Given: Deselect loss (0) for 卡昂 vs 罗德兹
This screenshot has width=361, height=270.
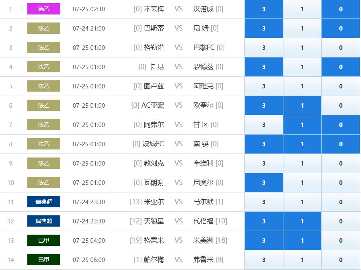Looking at the screenshot, I should pos(340,67).
